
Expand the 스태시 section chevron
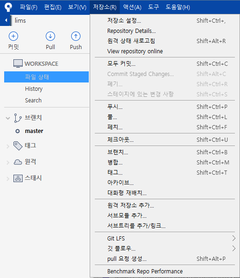(8, 179)
